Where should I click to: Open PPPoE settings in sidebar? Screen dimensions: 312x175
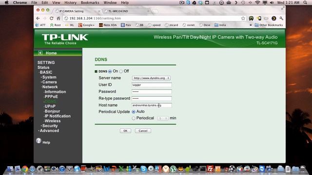(51, 97)
